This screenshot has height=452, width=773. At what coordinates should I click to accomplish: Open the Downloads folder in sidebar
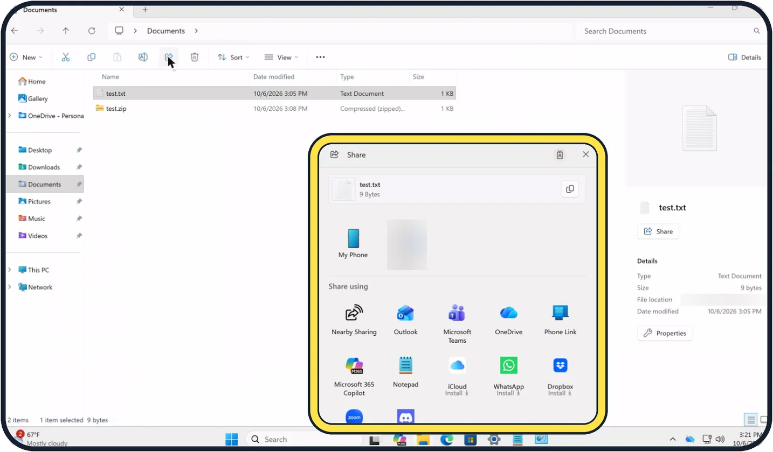tap(39, 167)
